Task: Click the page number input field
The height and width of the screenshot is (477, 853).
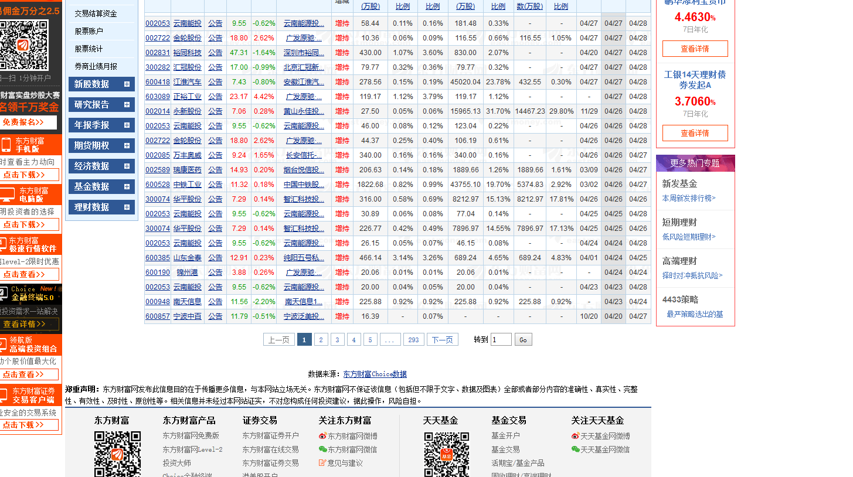Action: tap(501, 340)
